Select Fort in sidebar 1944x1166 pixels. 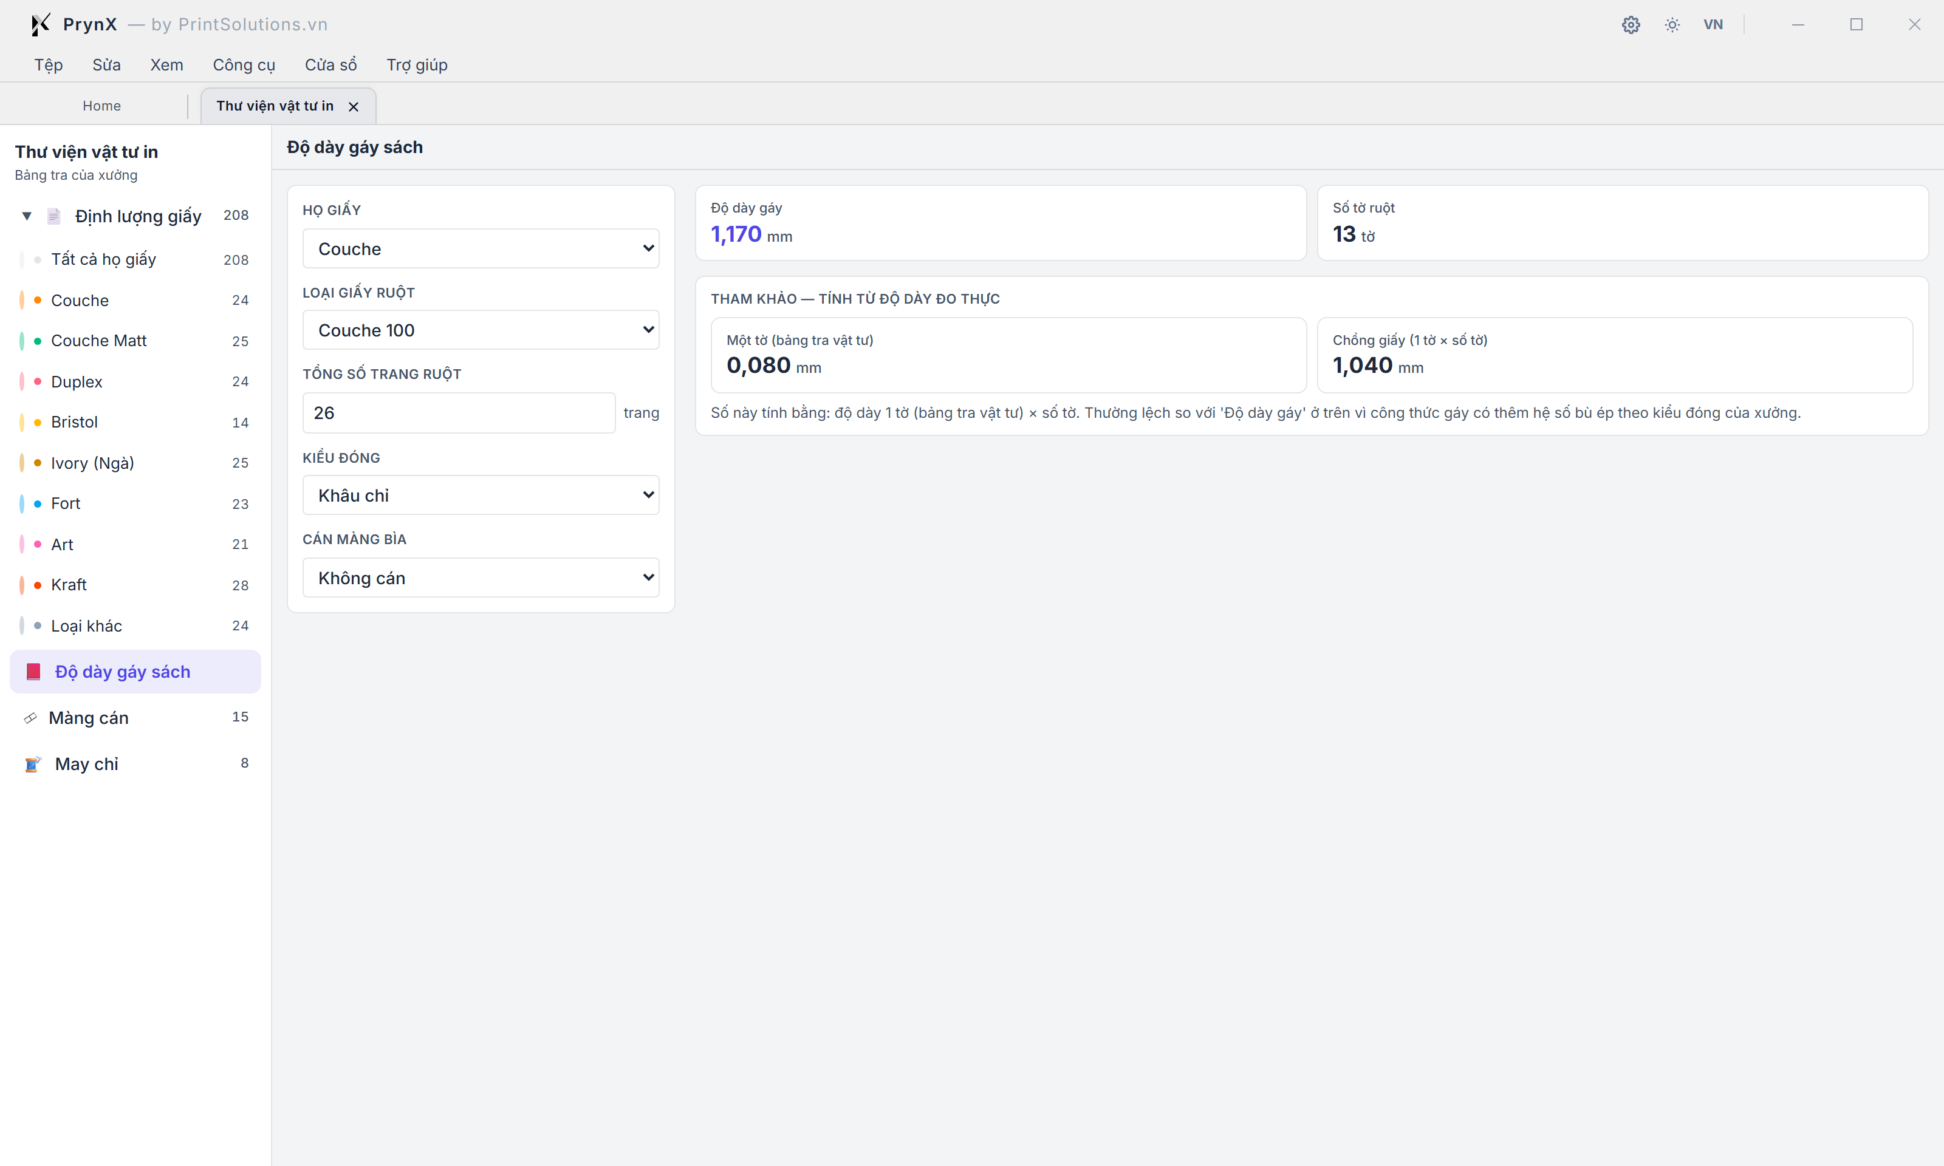[x=135, y=503]
